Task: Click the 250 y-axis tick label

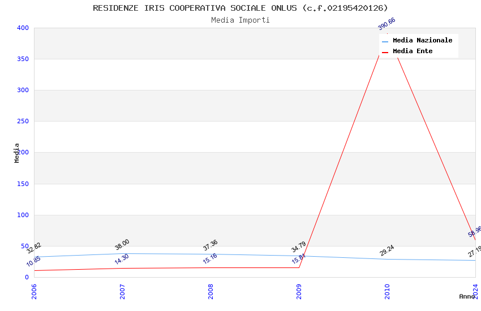Action: click(23, 122)
